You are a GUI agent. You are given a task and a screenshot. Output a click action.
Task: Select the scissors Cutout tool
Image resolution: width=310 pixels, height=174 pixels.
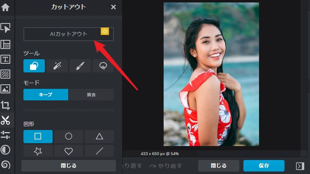pos(5,120)
